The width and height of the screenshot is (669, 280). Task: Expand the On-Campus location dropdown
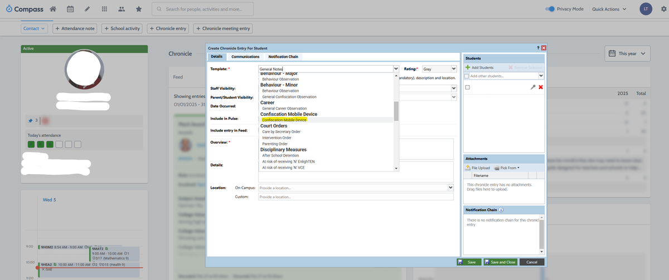(x=450, y=188)
